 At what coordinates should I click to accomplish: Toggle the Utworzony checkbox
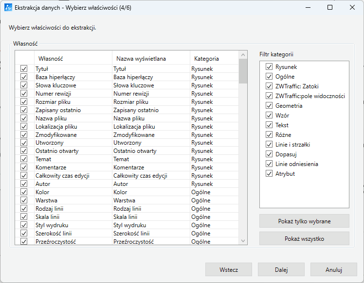24,142
